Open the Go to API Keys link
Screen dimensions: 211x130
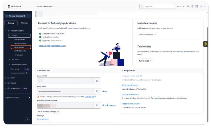[x=43, y=119]
